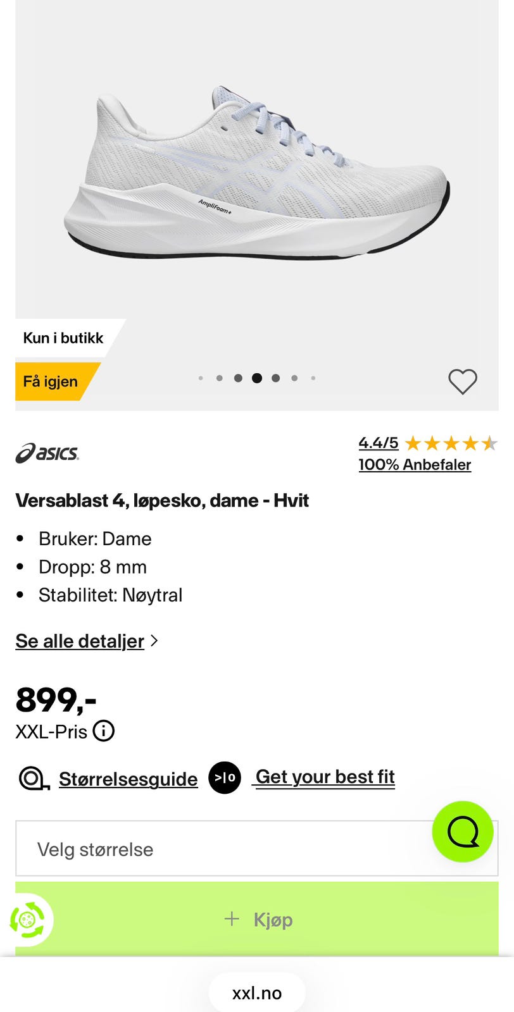
Task: Tap the white shoe product image
Action: tap(257, 174)
